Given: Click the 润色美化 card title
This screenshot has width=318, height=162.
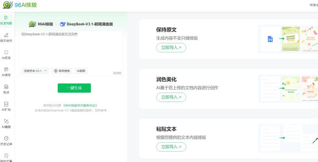Looking at the screenshot, I should pos(166,79).
